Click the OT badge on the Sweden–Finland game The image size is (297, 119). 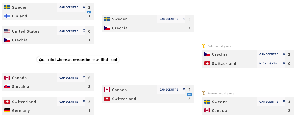[x=89, y=12]
